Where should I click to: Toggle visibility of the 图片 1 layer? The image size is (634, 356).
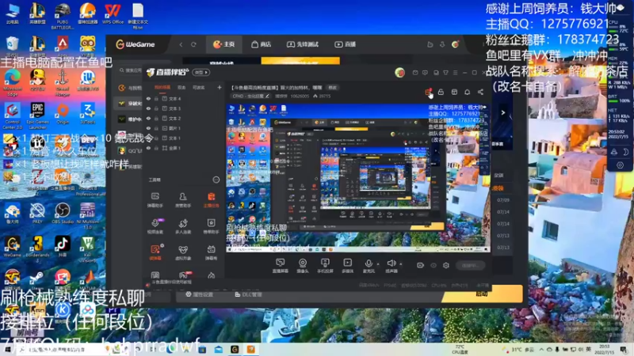148,128
